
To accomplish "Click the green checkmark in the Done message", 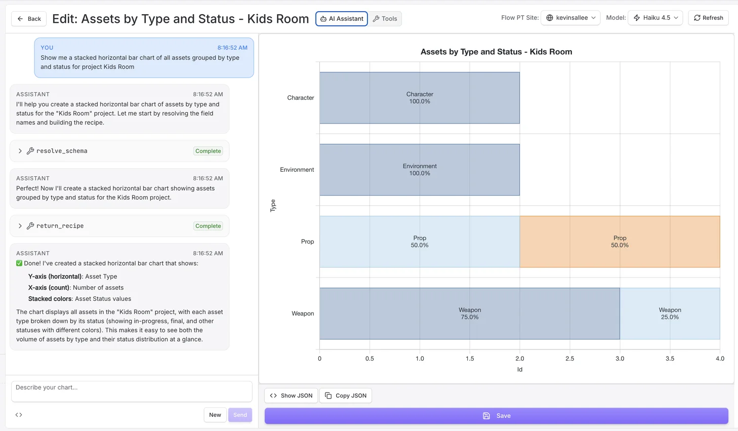I will tap(19, 263).
